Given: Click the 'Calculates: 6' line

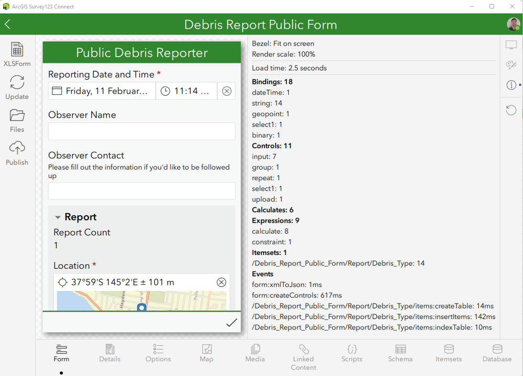Looking at the screenshot, I should (273, 209).
